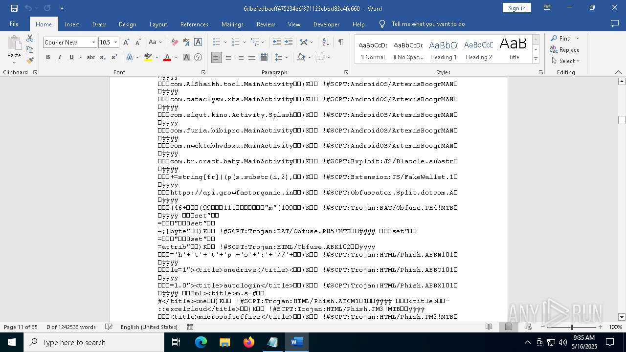Copy the selection using the Copy icon
The height and width of the screenshot is (352, 626).
pyautogui.click(x=30, y=49)
